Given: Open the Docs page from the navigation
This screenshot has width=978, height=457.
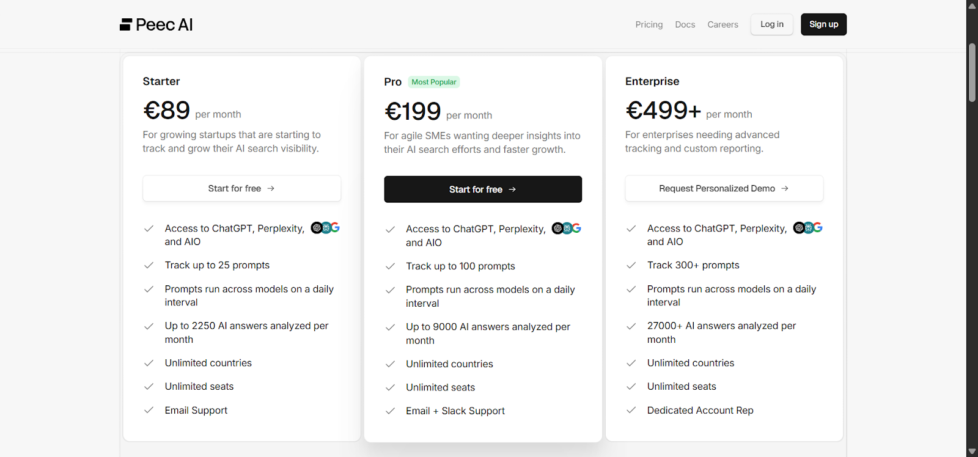Looking at the screenshot, I should coord(684,24).
